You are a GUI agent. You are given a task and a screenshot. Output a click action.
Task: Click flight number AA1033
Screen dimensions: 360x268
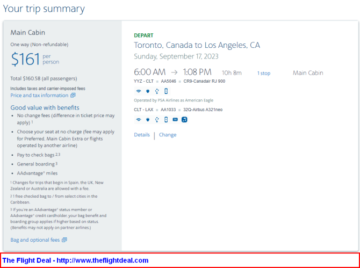coord(168,110)
